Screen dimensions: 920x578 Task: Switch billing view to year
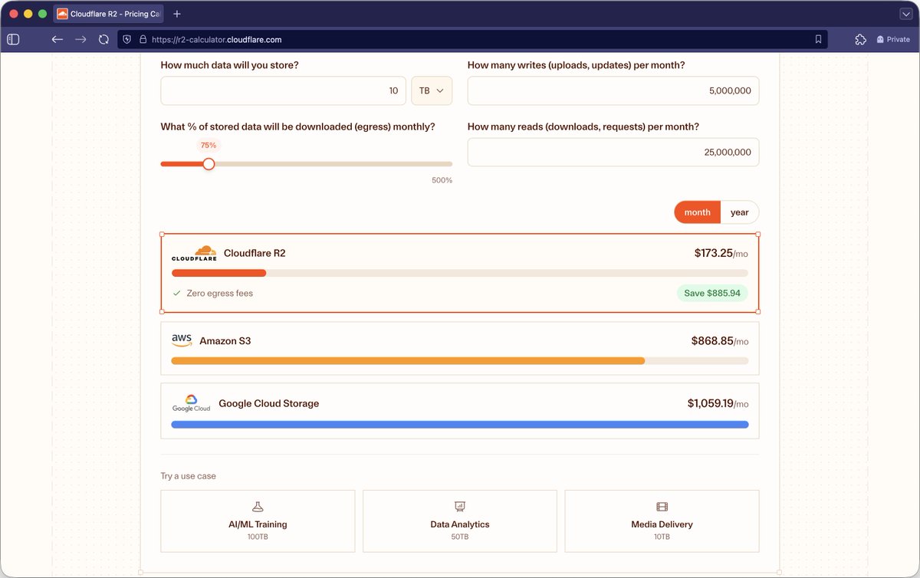click(x=740, y=212)
